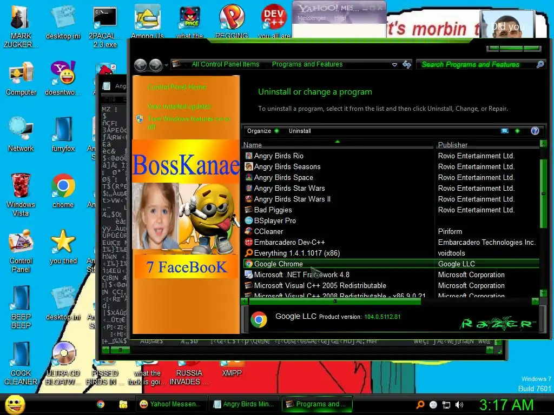Switch to Yahoo! Messenger taskbar button
The width and height of the screenshot is (554, 415).
[x=170, y=404]
